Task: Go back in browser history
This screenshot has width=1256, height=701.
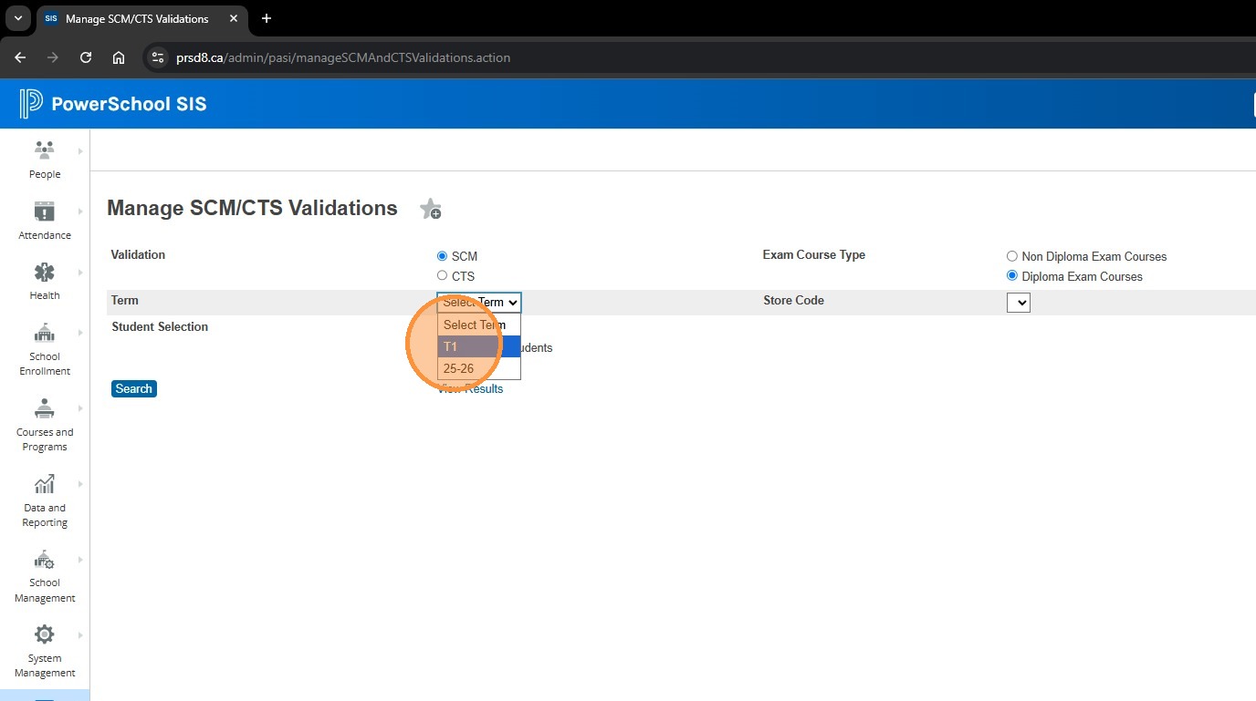Action: (x=20, y=57)
